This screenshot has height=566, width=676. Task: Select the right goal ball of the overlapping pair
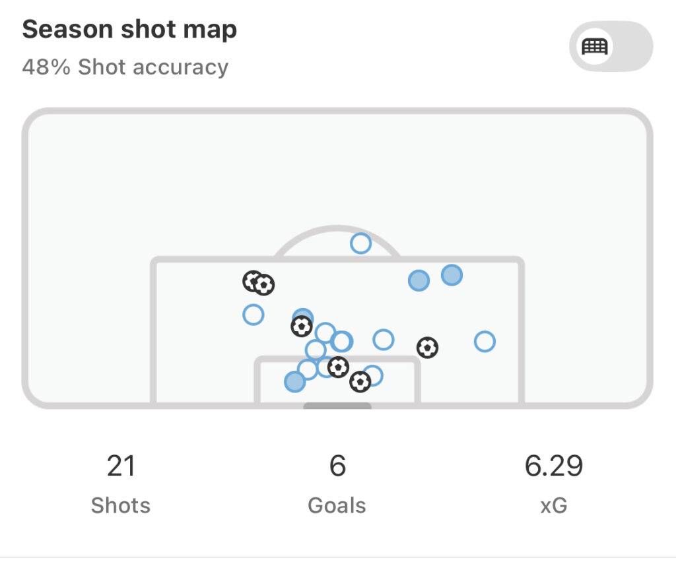tap(264, 285)
